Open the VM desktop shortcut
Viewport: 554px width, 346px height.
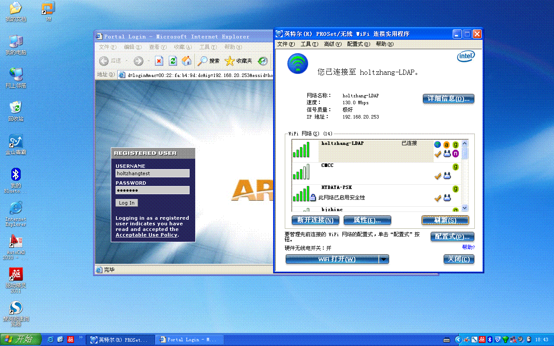(48, 12)
